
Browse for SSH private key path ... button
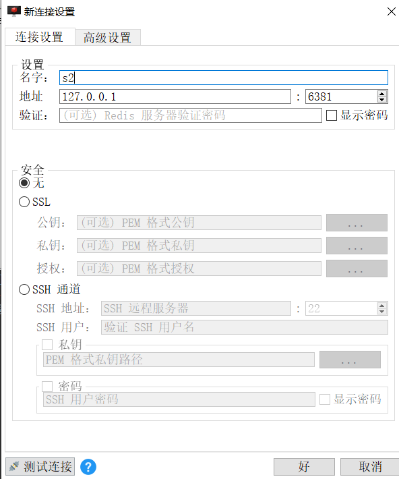point(350,360)
